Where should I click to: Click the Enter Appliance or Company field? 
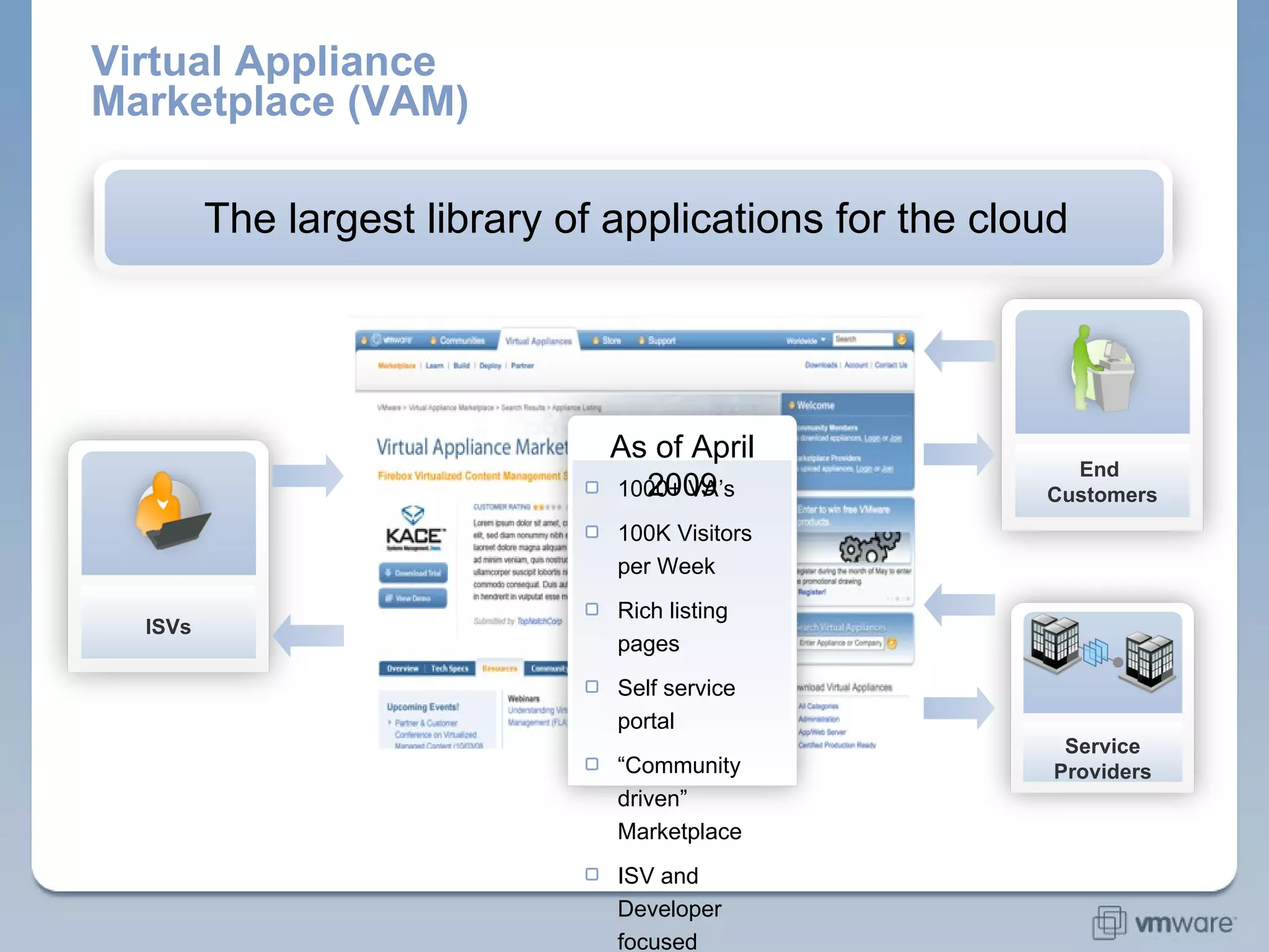pyautogui.click(x=841, y=643)
